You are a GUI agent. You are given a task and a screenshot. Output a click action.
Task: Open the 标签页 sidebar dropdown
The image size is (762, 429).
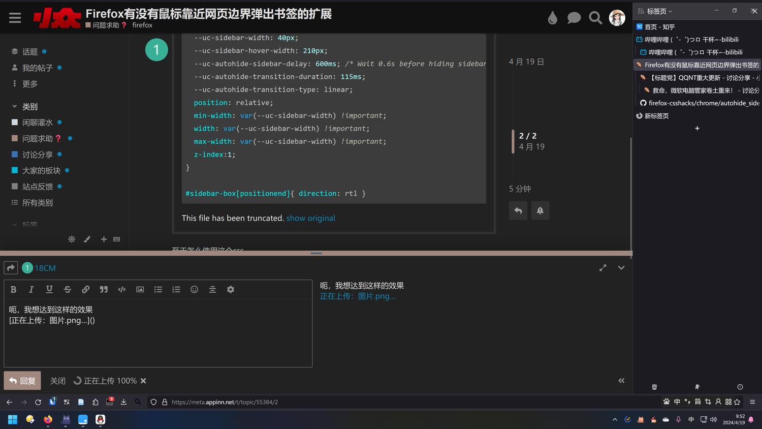tap(659, 11)
